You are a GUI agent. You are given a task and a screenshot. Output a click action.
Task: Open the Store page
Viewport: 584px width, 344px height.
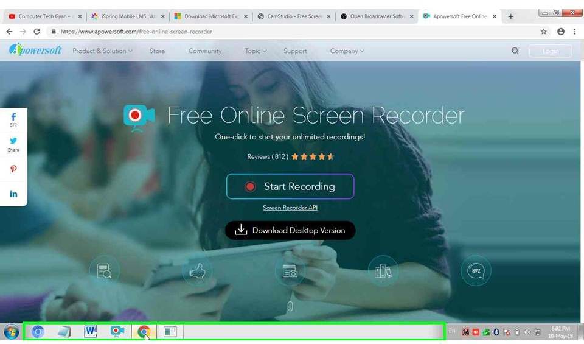click(157, 51)
